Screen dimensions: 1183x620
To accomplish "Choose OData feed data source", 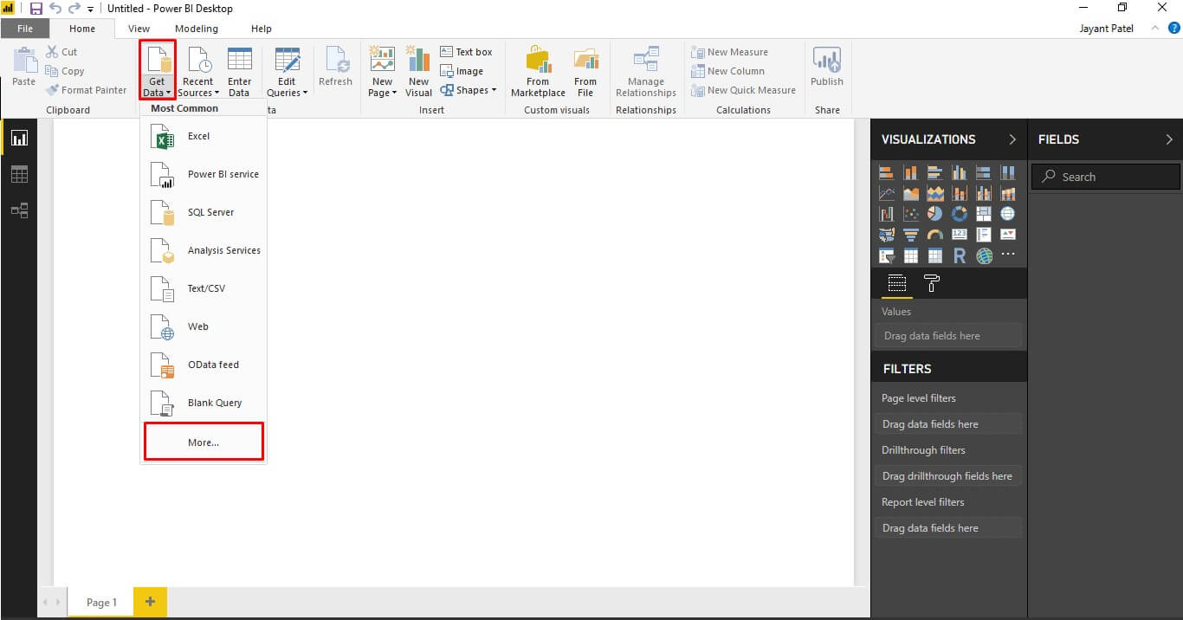I will [204, 365].
